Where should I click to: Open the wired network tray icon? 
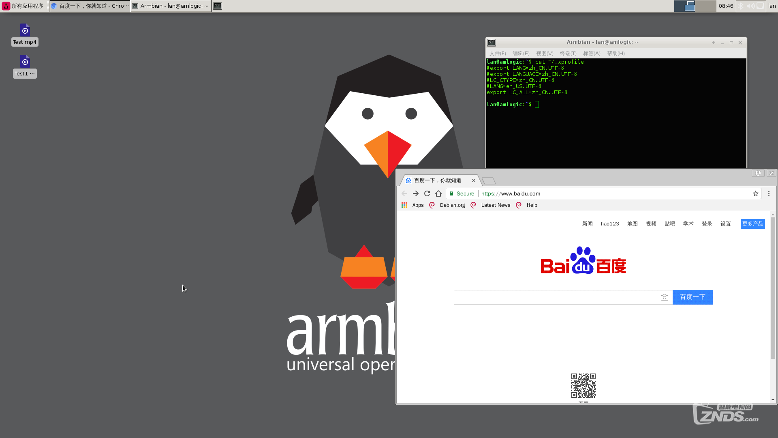pyautogui.click(x=760, y=6)
